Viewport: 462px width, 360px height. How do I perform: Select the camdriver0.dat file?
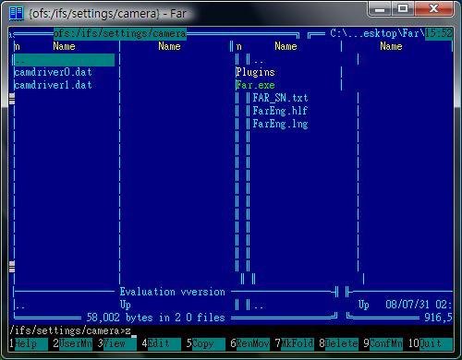point(53,72)
